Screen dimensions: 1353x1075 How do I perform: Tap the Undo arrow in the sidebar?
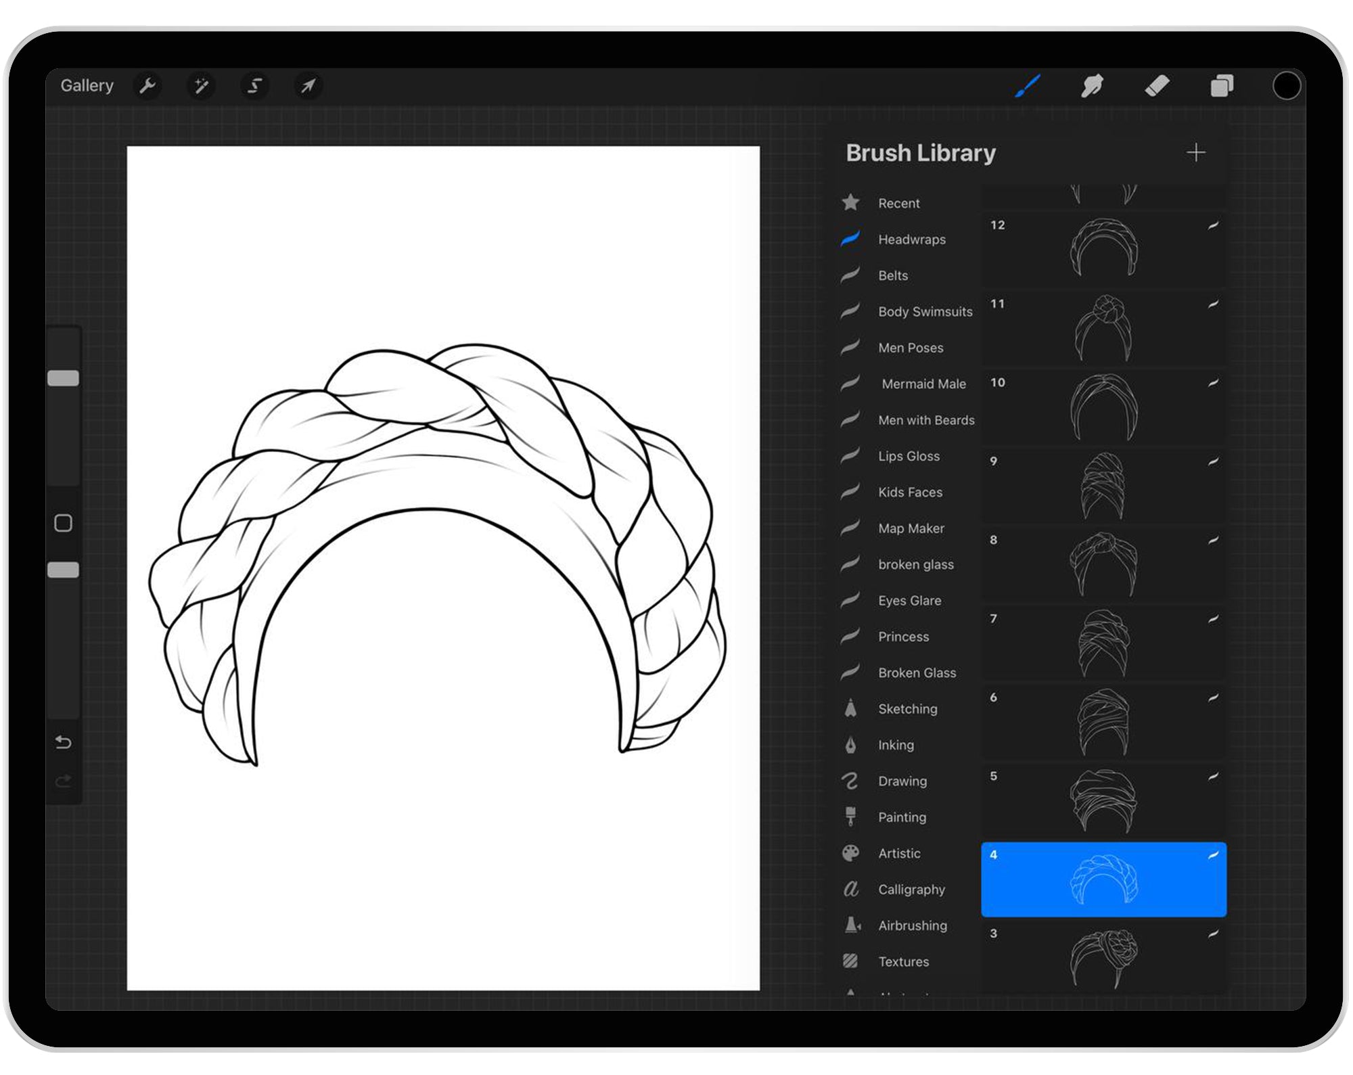coord(64,742)
